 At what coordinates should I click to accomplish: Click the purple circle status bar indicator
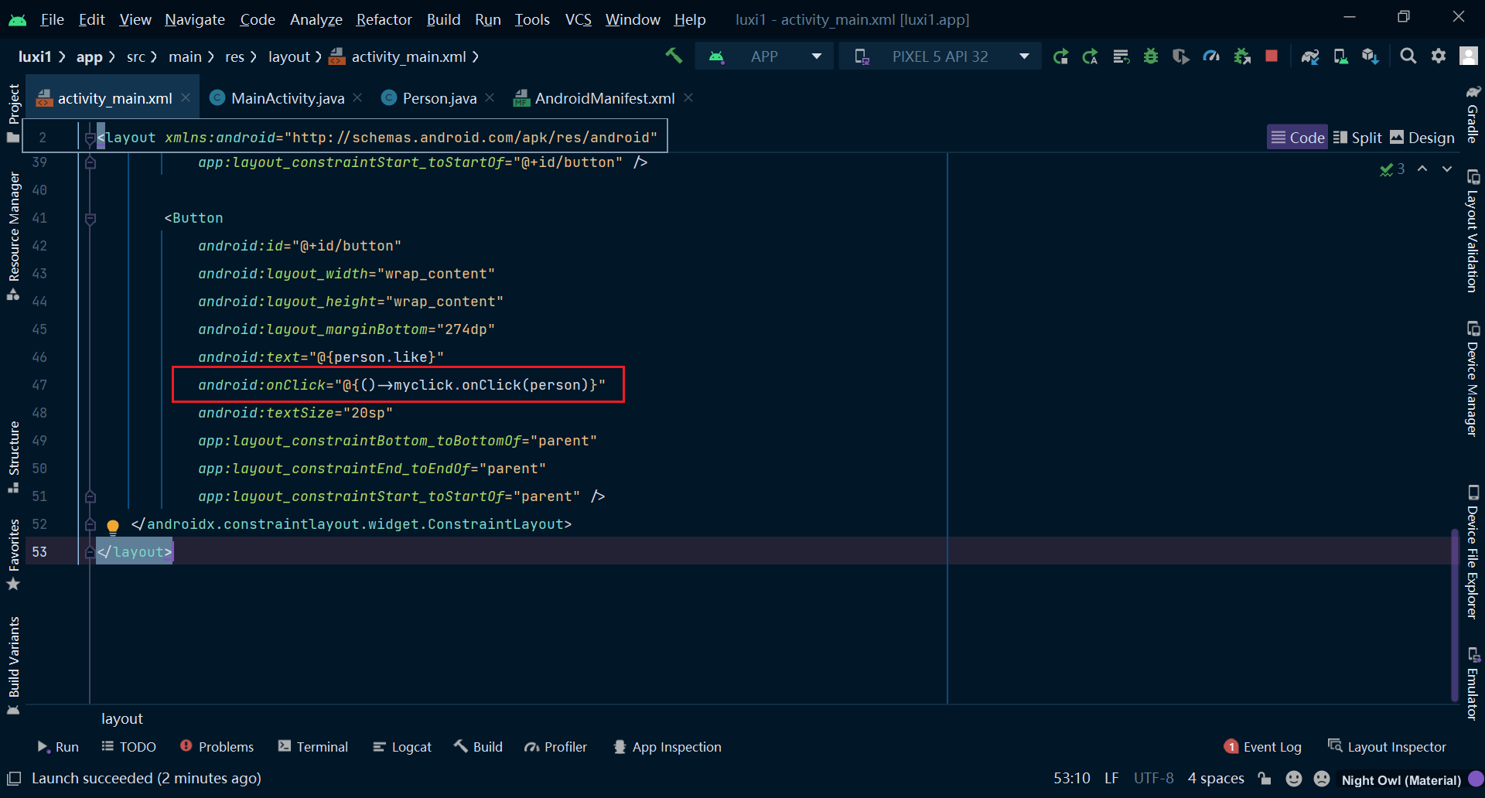1476,779
